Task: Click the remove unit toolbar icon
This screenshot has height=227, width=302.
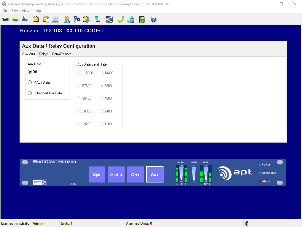Action: click(x=15, y=20)
